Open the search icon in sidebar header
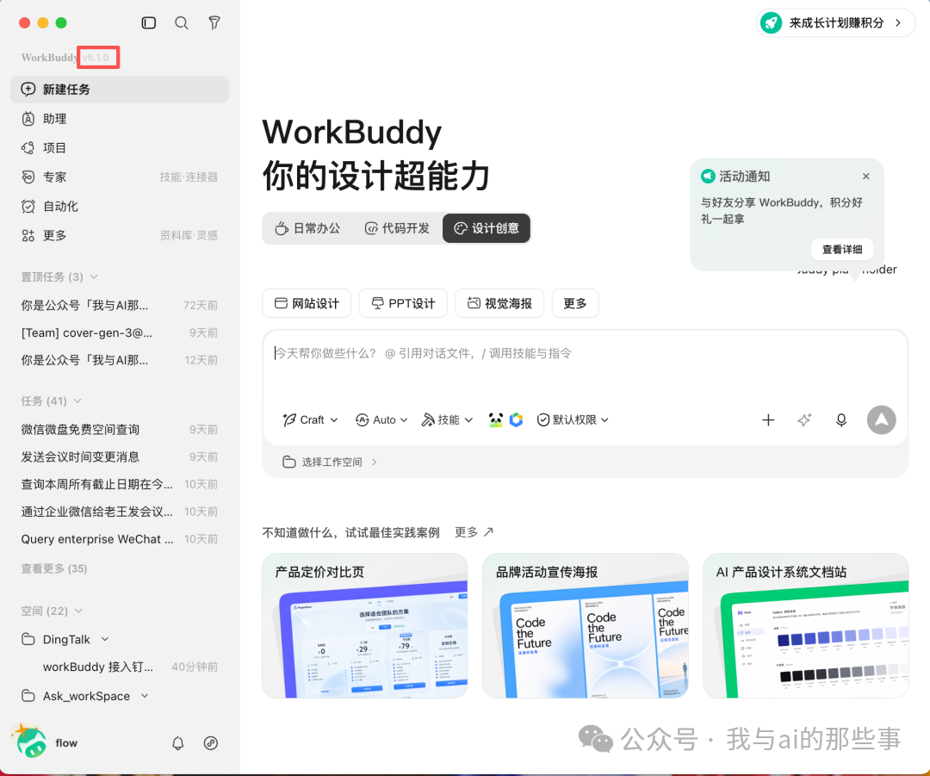 pyautogui.click(x=182, y=23)
